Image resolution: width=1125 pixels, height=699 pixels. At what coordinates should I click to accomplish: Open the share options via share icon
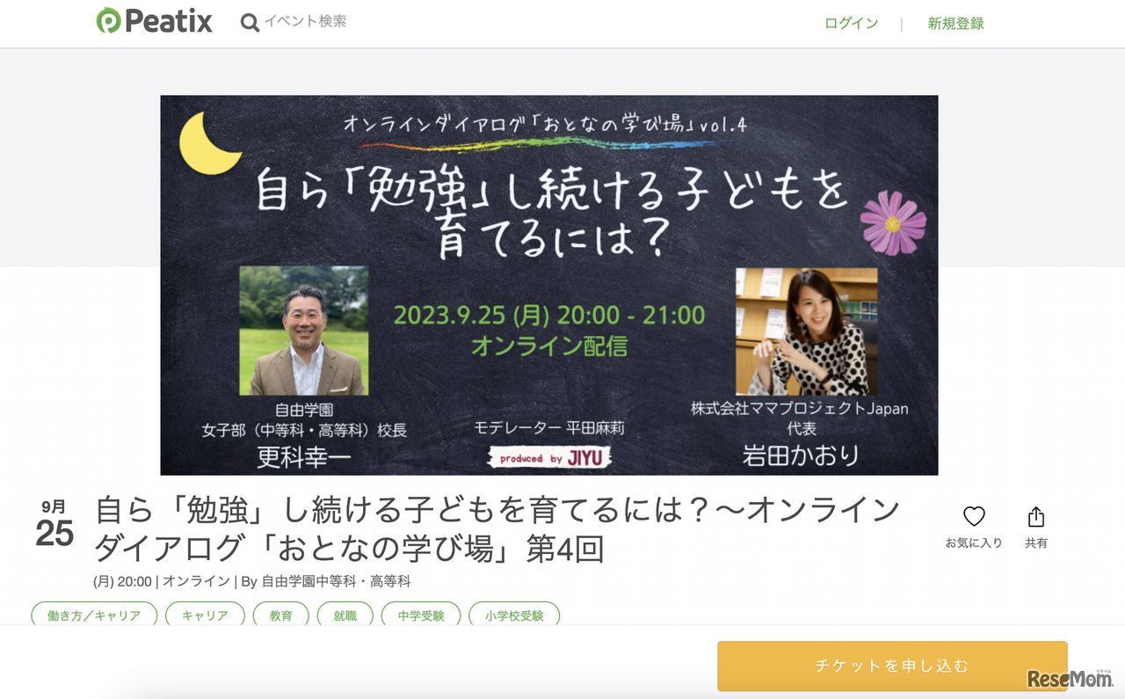[1036, 517]
